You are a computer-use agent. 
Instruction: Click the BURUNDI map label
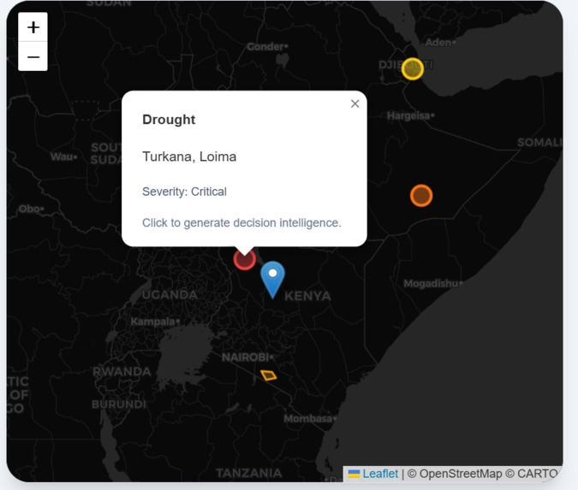(x=119, y=404)
